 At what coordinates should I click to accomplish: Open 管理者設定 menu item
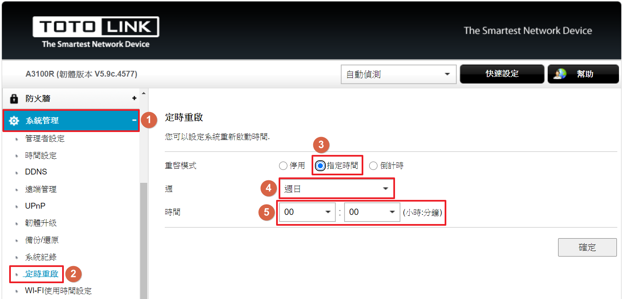point(45,138)
